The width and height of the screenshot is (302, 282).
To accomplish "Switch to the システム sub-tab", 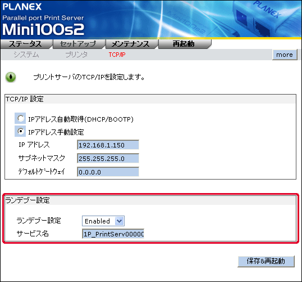I will 26,55.
